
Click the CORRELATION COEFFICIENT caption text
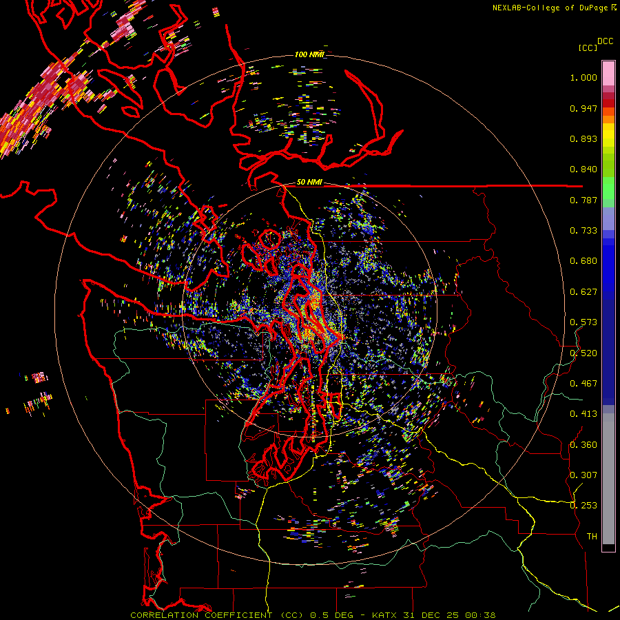pos(201,615)
